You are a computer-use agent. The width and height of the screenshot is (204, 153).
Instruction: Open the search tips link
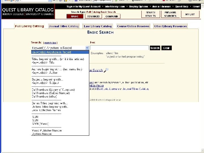50,43
